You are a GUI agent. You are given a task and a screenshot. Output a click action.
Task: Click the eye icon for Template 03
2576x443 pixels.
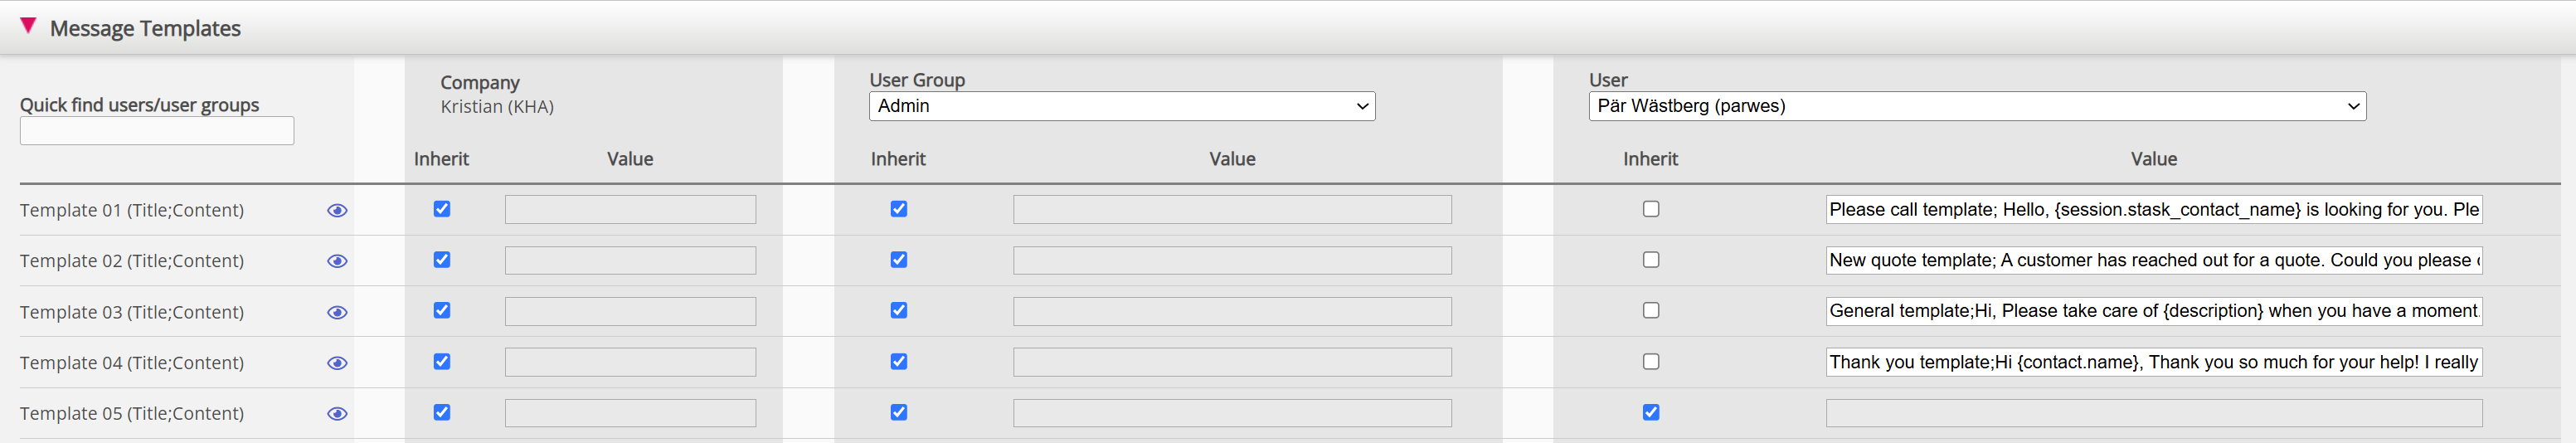(337, 312)
